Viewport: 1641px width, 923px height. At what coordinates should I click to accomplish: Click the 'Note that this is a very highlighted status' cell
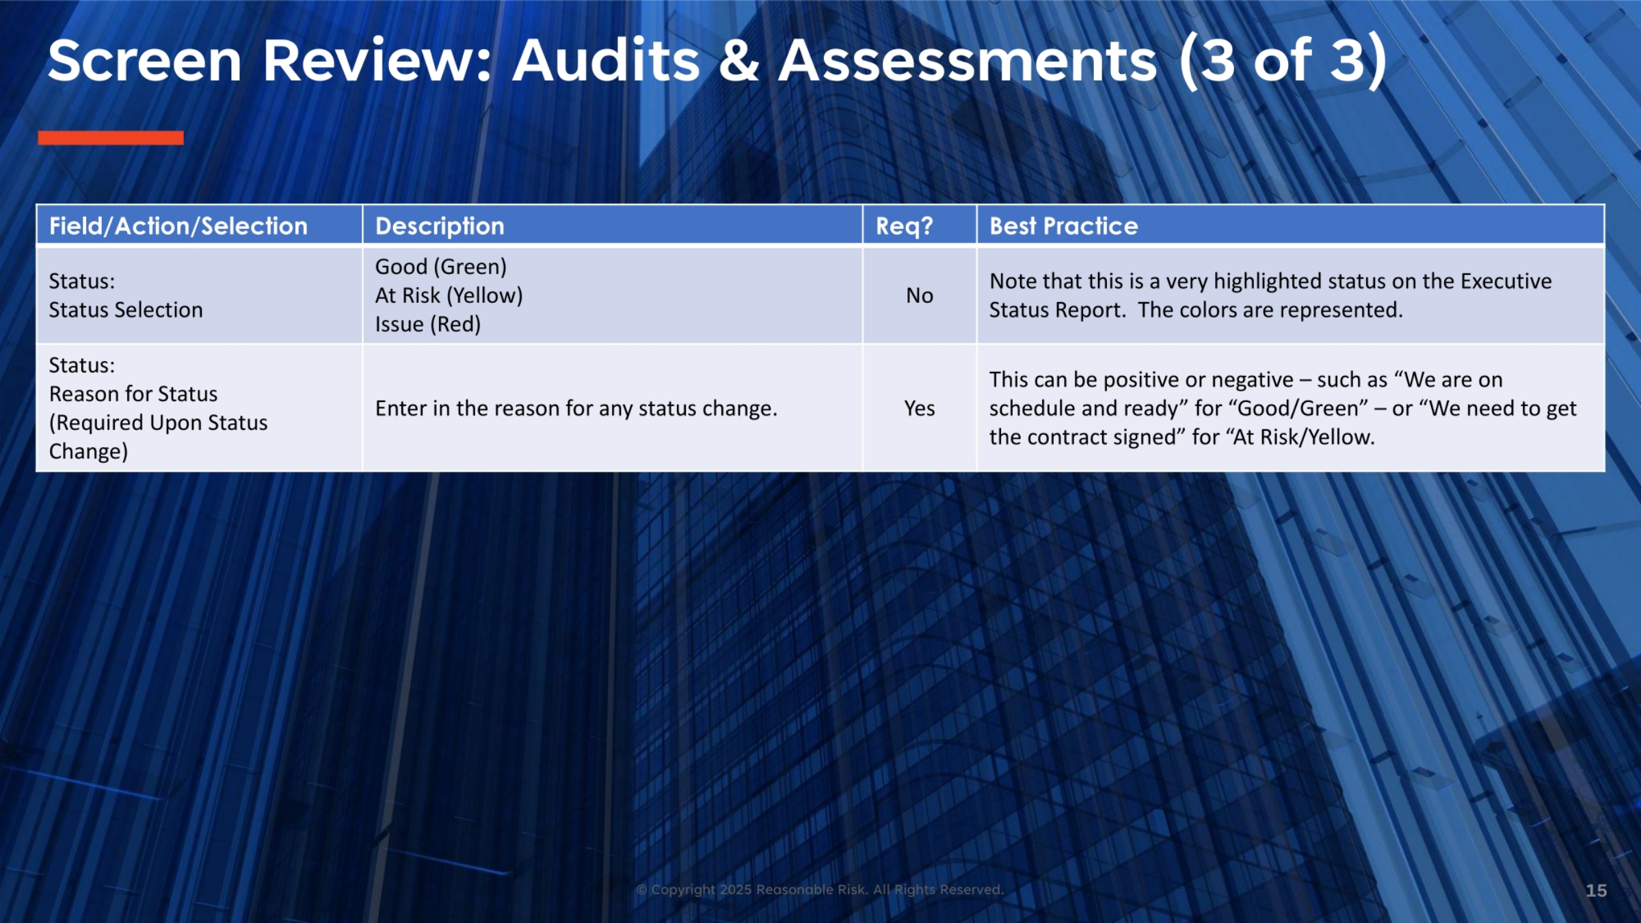(x=1290, y=295)
